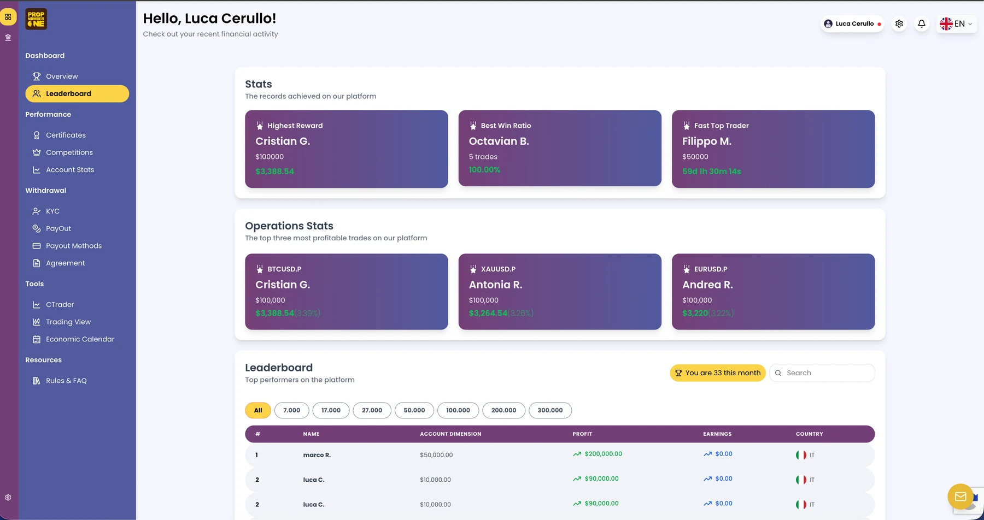Open the notifications bell
This screenshot has width=984, height=520.
click(x=922, y=23)
